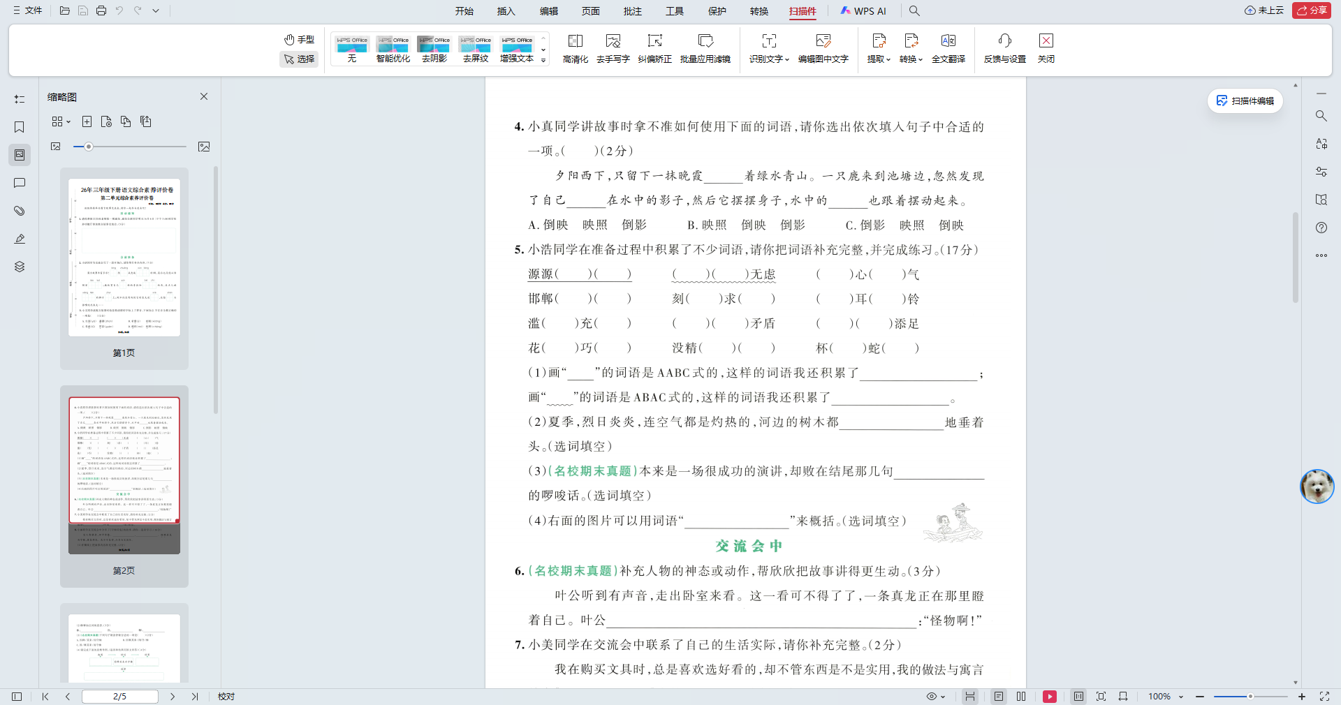This screenshot has height=705, width=1341.
Task: Click the 全文翻译 translation icon
Action: (x=948, y=49)
